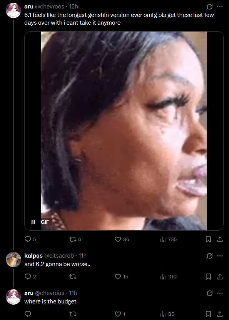Viewport: 229px width, 320px height.
Task: Open more options on aru's main tweet
Action: click(220, 7)
